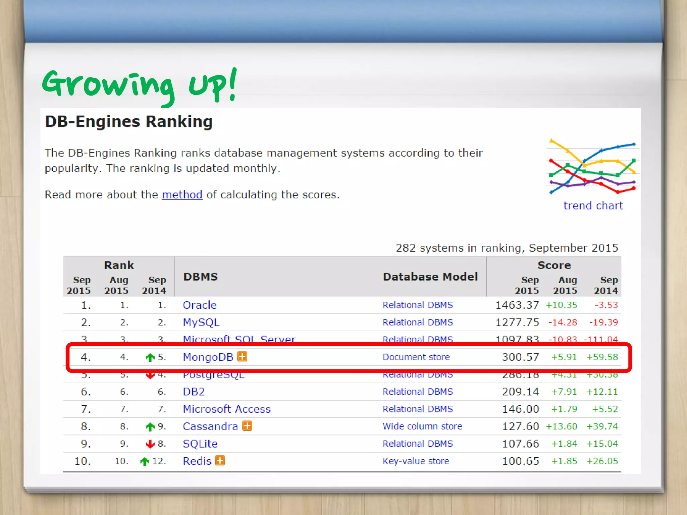Image resolution: width=687 pixels, height=515 pixels.
Task: Open the MySQL DBMS link
Action: coord(201,323)
